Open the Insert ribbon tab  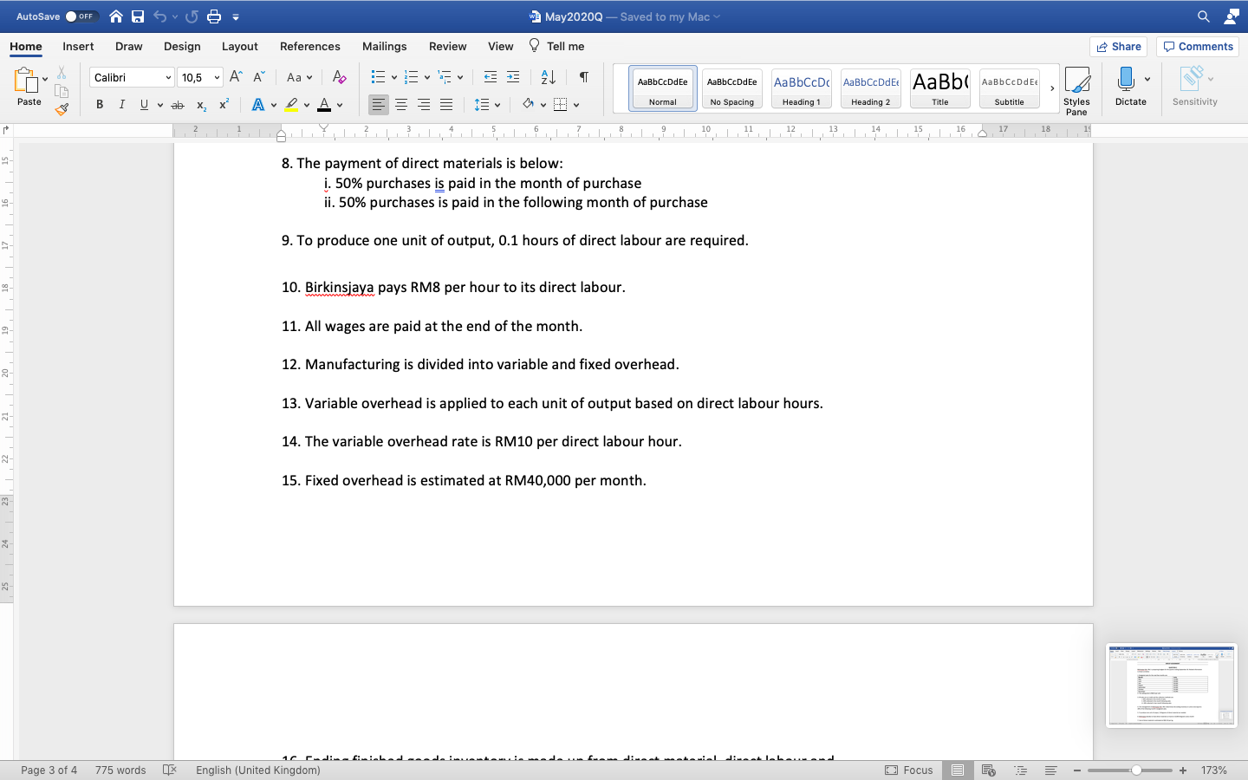pyautogui.click(x=78, y=46)
